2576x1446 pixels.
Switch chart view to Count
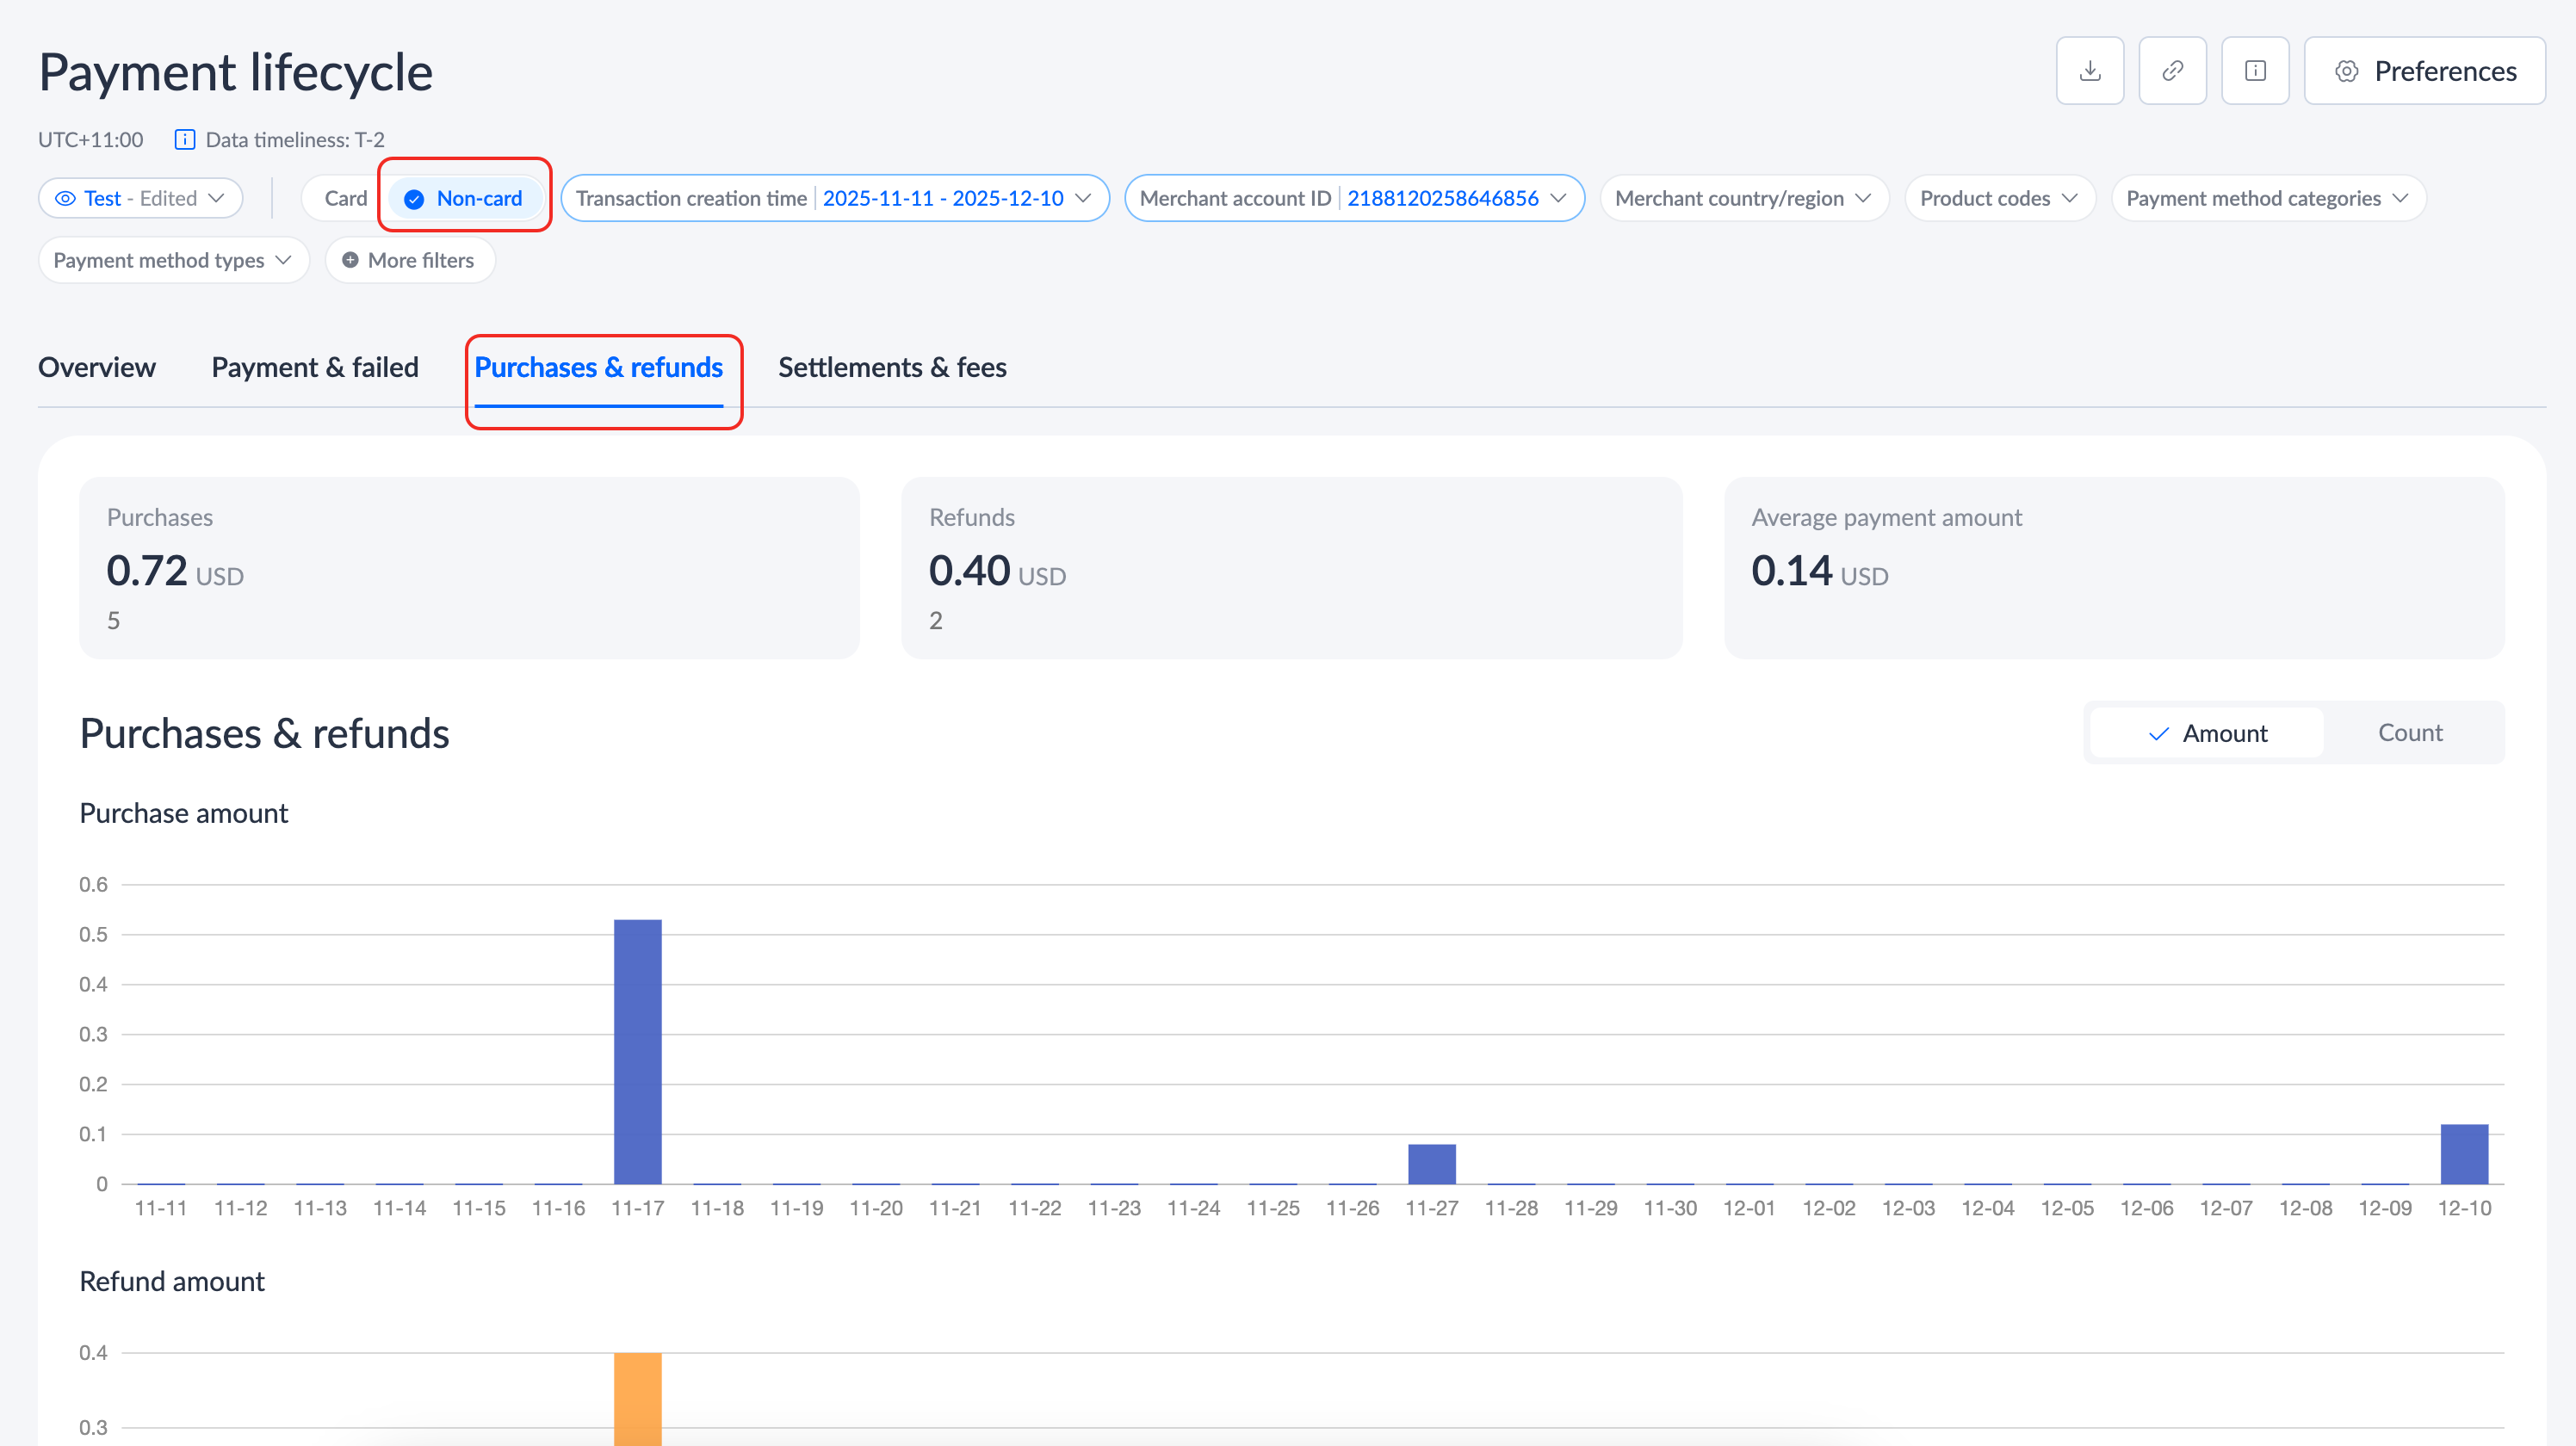click(x=2409, y=733)
